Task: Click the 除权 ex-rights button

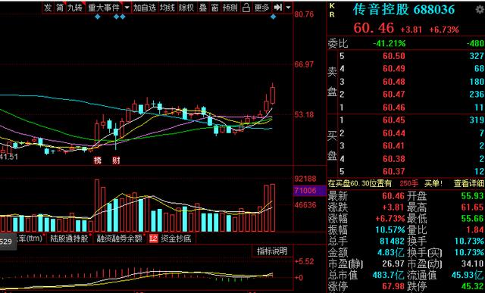Action: (x=186, y=8)
